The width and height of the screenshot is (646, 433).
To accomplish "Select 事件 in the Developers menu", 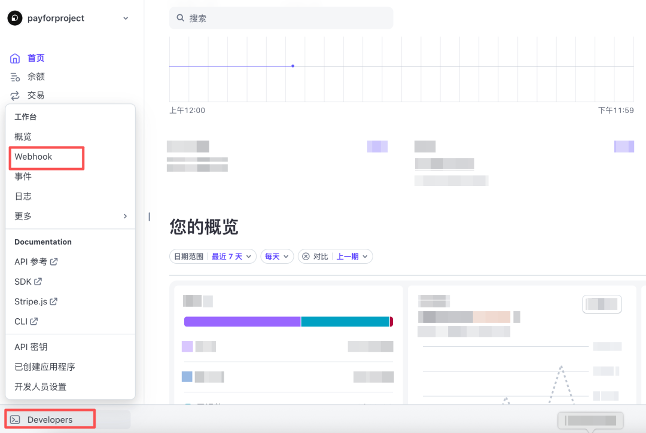I will [23, 176].
